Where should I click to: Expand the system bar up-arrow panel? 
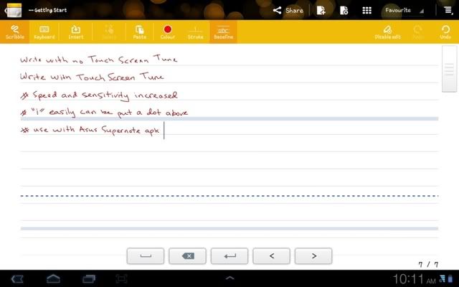(229, 278)
